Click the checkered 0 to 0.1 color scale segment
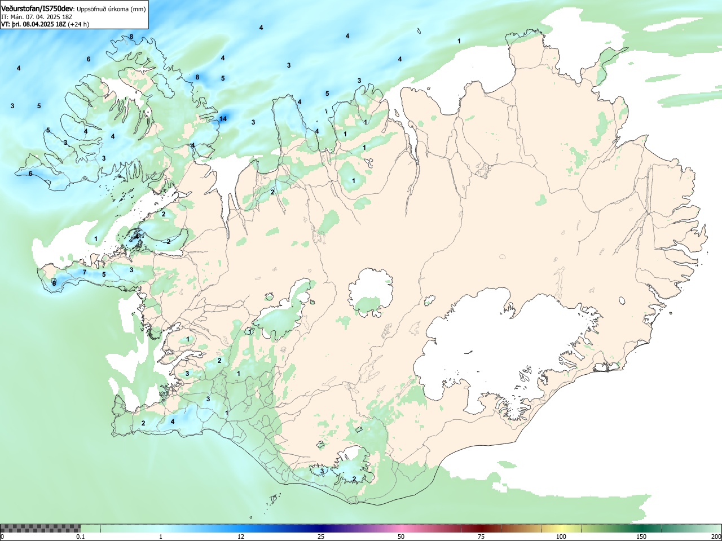This screenshot has height=541, width=722. coord(40,528)
